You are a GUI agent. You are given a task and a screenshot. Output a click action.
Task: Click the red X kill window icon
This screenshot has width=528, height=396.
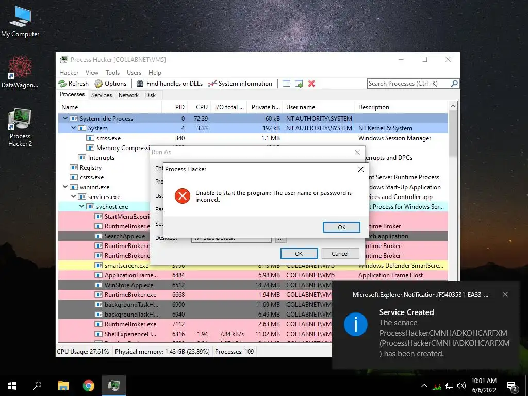(311, 84)
